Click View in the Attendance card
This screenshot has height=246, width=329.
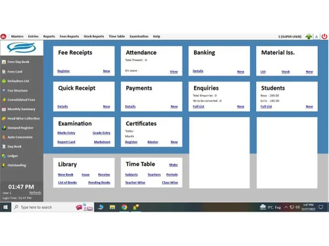(174, 72)
